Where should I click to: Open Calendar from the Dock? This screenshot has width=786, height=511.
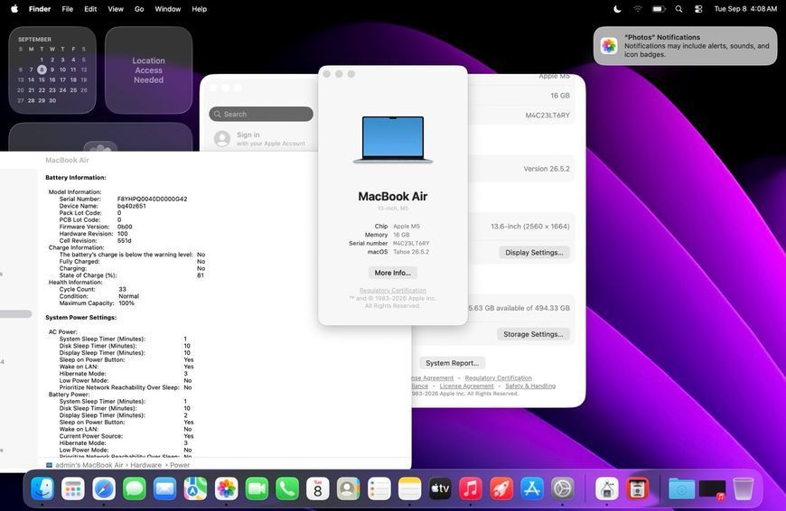pyautogui.click(x=318, y=489)
